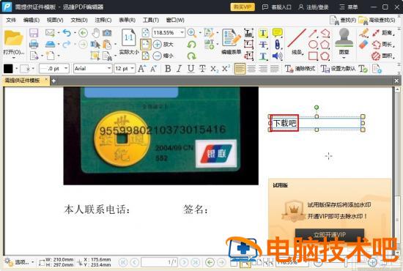This screenshot has height=271, width=403.
Task: Open the 编辑表单 edit form tool
Action: coord(232,42)
